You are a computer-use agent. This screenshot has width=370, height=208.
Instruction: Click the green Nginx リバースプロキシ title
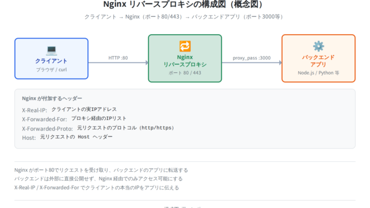185,61
